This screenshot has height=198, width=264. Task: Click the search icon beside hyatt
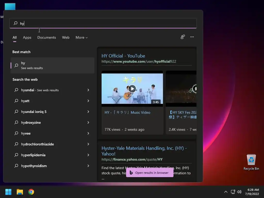[x=16, y=101]
